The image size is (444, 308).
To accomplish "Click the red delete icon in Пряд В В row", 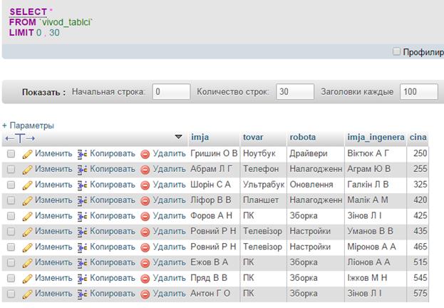I will 145,279.
